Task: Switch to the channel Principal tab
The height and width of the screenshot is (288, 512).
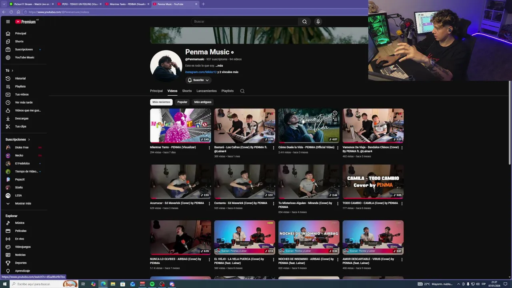Action: [156, 91]
